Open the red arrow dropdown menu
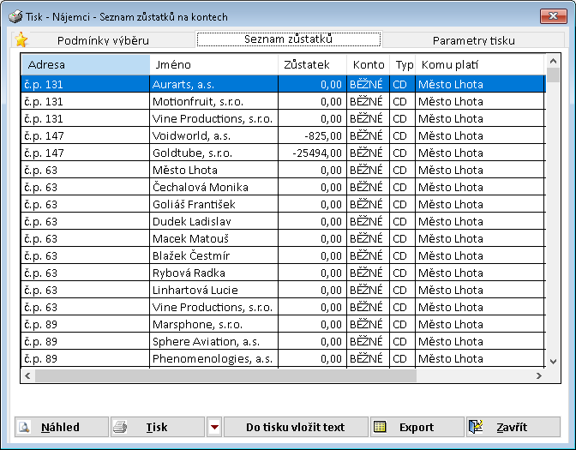 tap(214, 427)
